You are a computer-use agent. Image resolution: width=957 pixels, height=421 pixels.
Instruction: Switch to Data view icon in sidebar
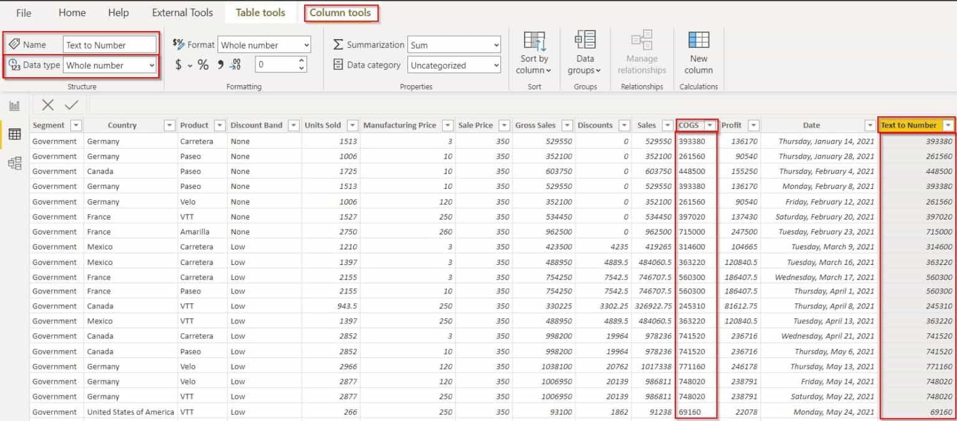14,134
